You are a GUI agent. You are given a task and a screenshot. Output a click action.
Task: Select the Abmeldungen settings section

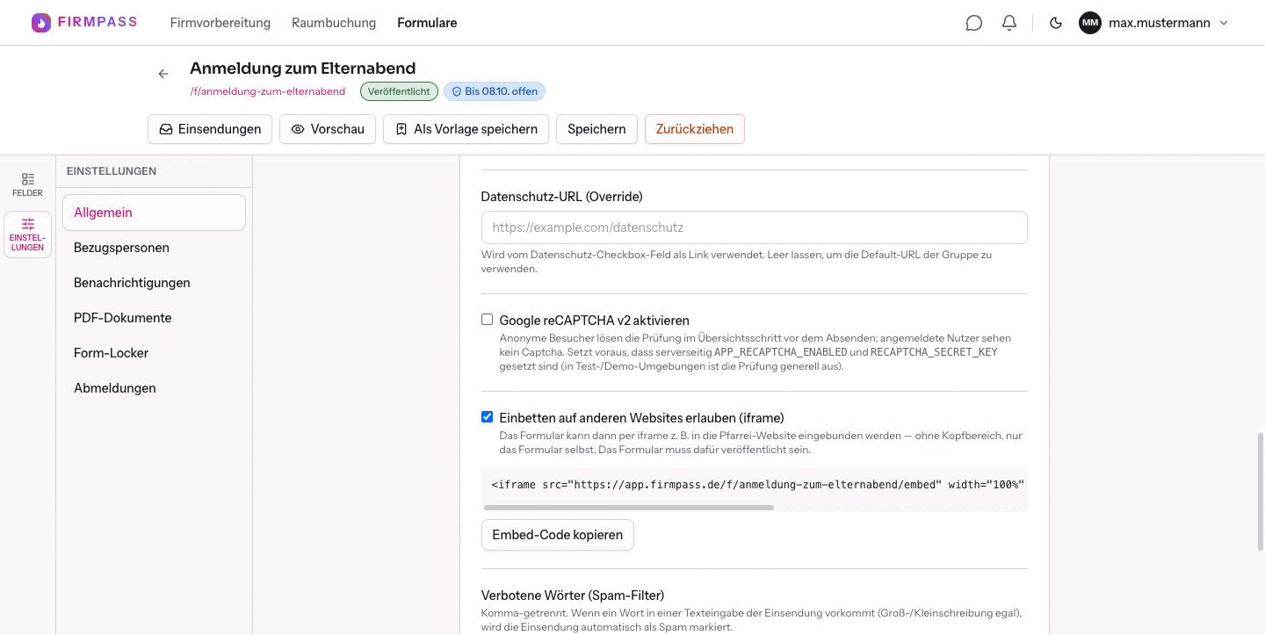(154, 388)
